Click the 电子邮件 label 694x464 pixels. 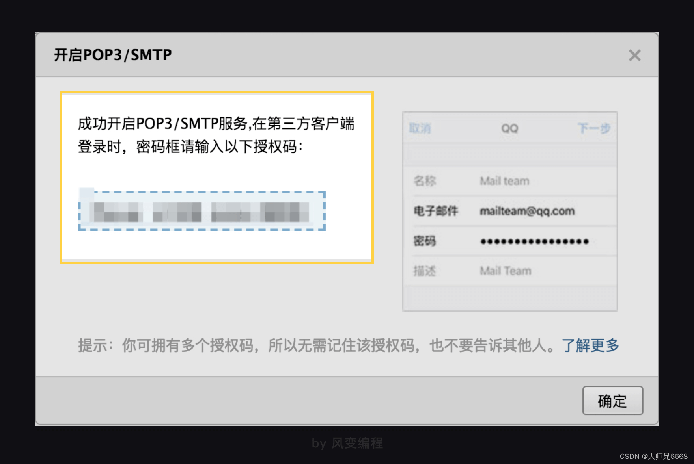[x=436, y=211]
